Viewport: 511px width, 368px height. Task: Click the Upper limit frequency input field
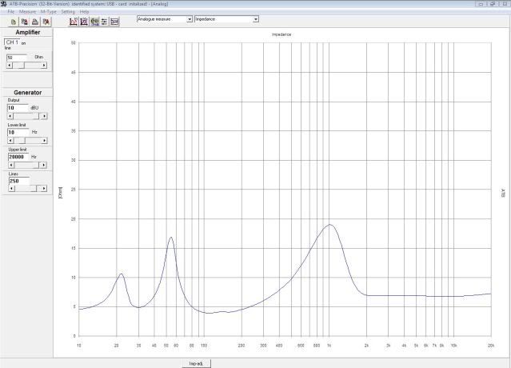click(x=18, y=157)
